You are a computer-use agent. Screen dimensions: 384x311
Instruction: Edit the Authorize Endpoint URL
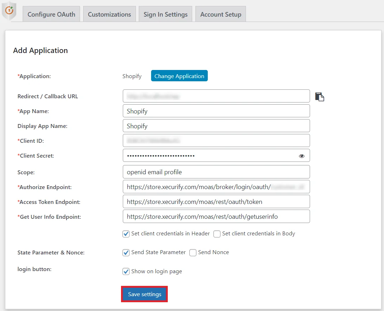tap(216, 187)
